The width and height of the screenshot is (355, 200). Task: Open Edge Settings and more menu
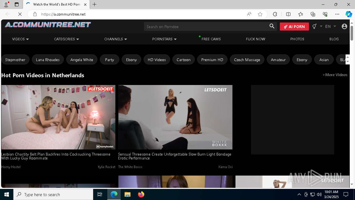point(337,14)
